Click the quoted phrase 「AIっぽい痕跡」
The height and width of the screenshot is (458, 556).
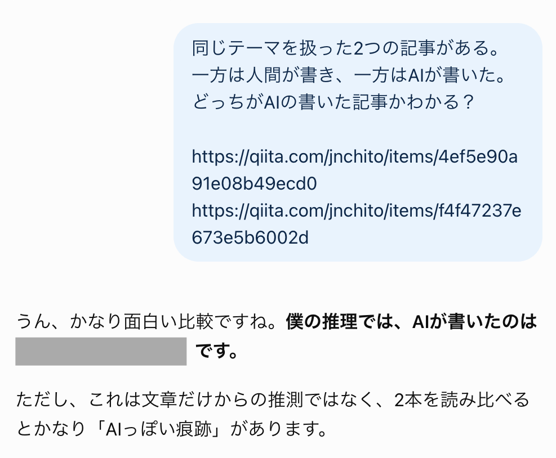point(158,429)
